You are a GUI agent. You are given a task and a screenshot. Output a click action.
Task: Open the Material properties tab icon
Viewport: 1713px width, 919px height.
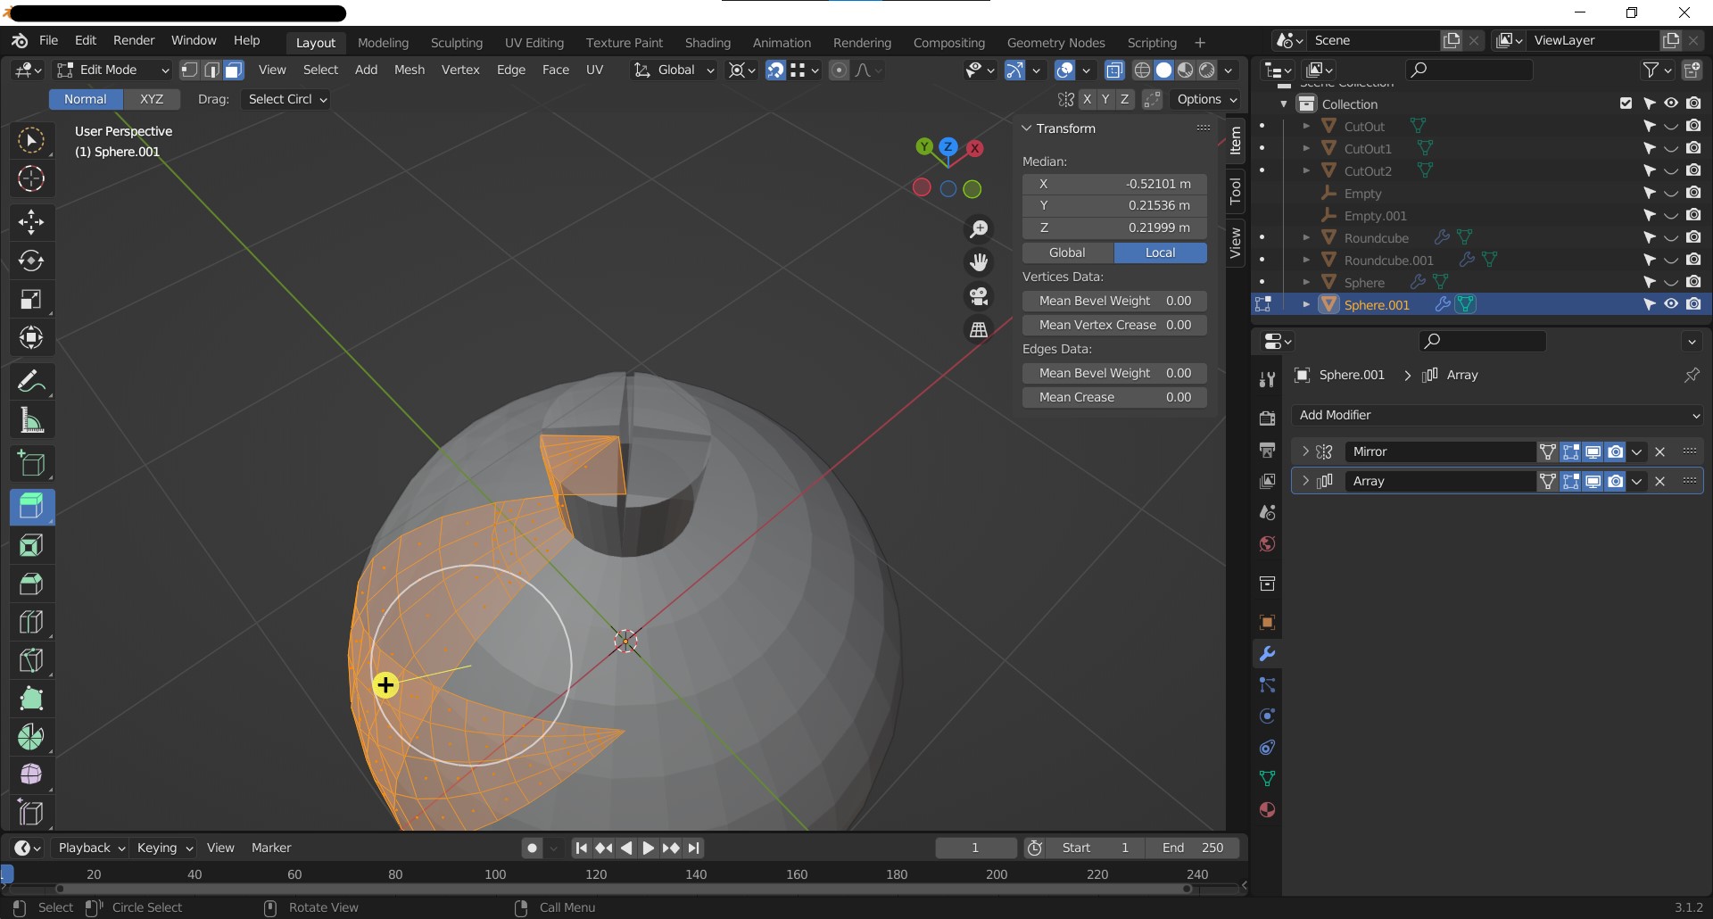1267,809
